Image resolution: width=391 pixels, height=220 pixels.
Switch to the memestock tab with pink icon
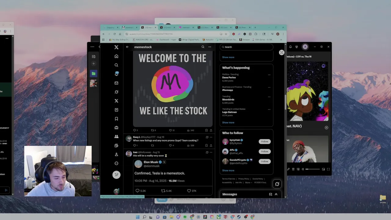point(186,28)
